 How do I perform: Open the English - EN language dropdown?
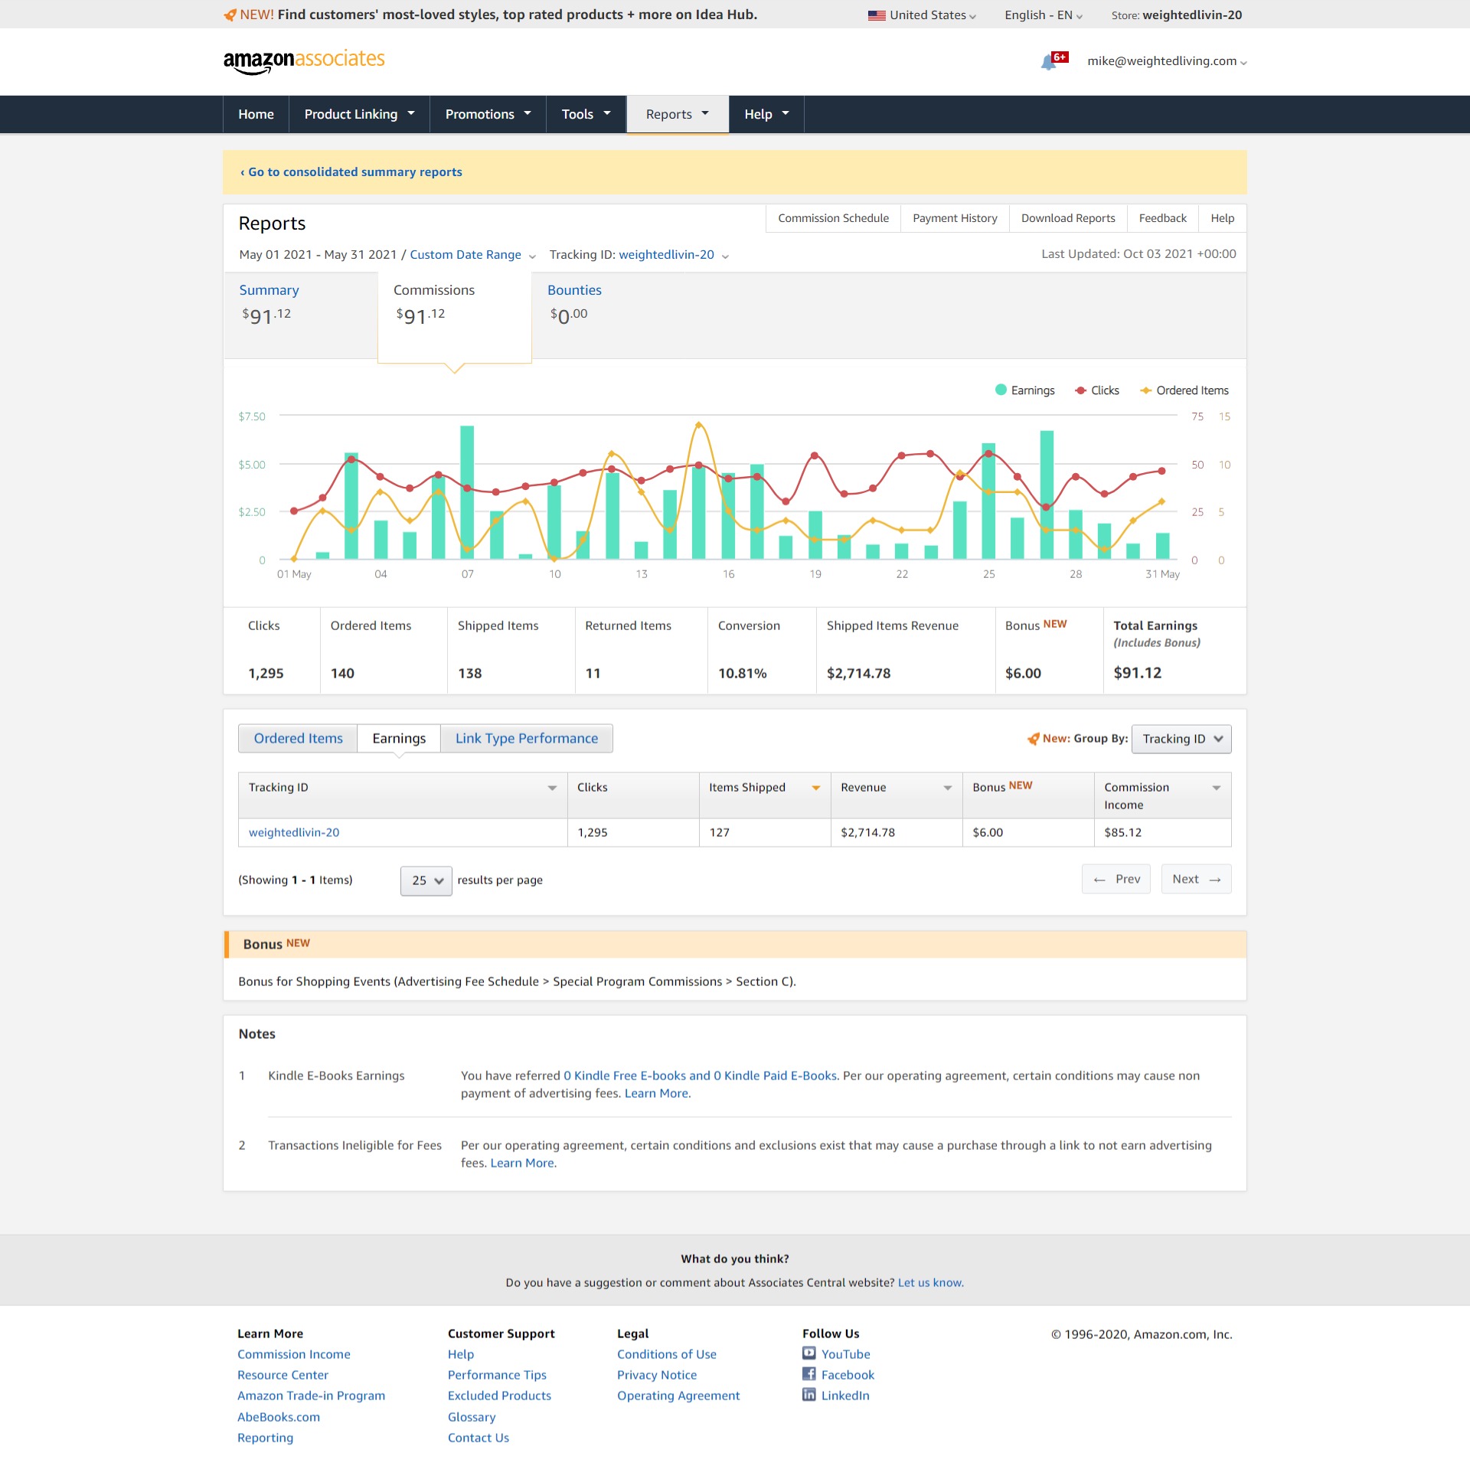pyautogui.click(x=1044, y=15)
